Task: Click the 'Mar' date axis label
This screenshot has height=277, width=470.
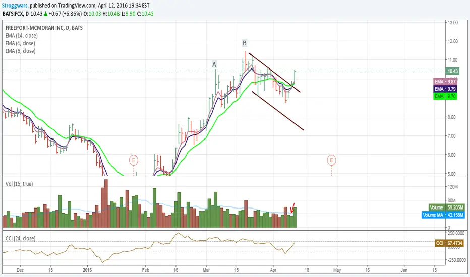Action: tap(206, 270)
